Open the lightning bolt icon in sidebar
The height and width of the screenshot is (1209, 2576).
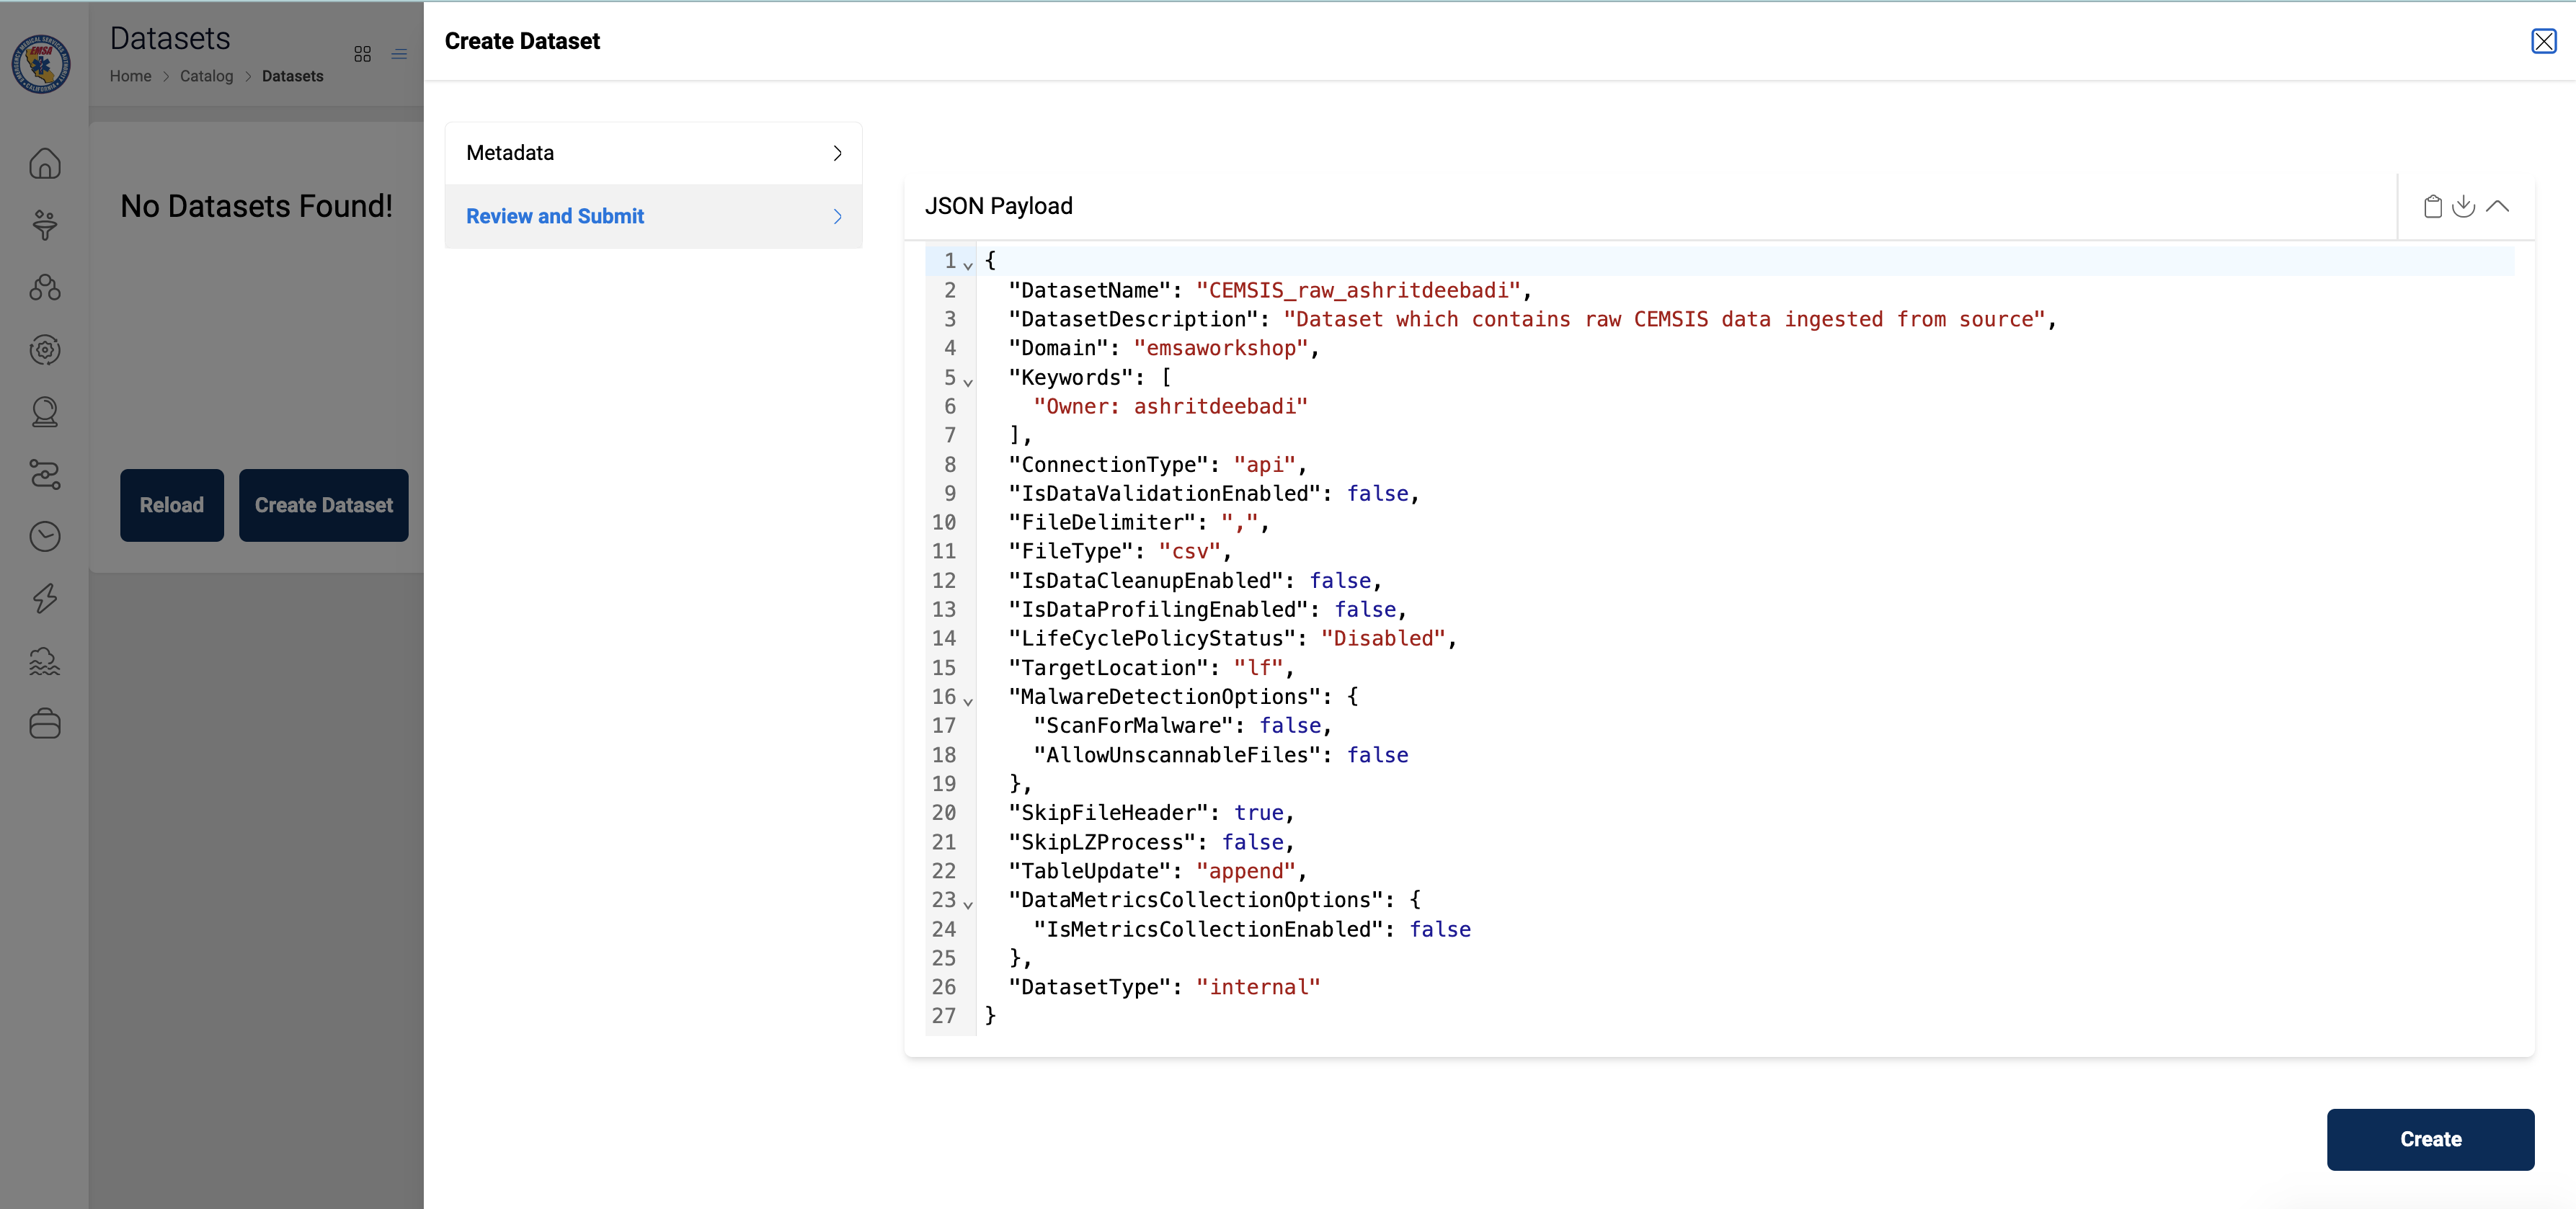click(45, 599)
